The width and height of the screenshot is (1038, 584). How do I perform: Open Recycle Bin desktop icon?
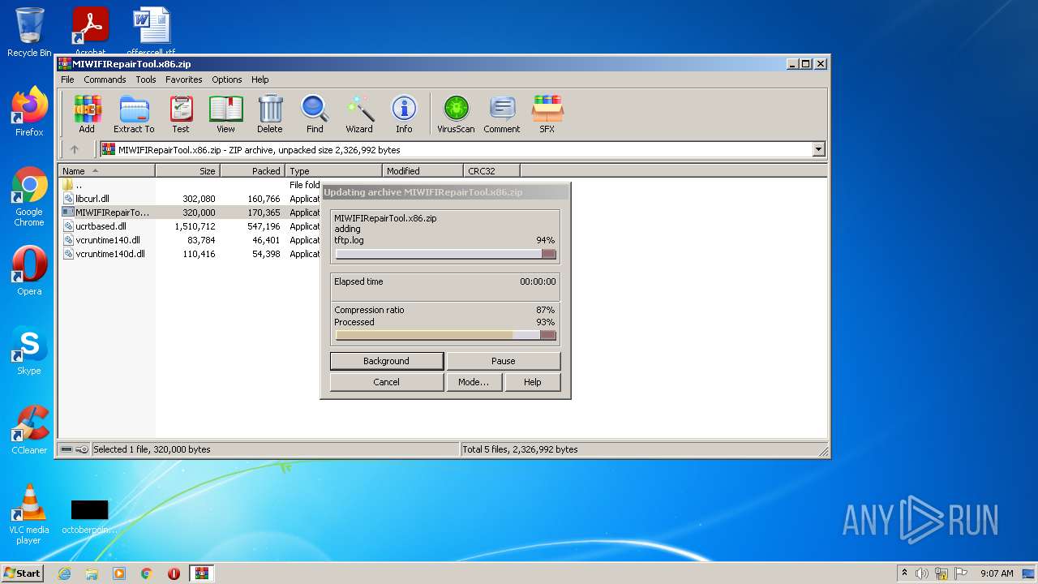29,32
